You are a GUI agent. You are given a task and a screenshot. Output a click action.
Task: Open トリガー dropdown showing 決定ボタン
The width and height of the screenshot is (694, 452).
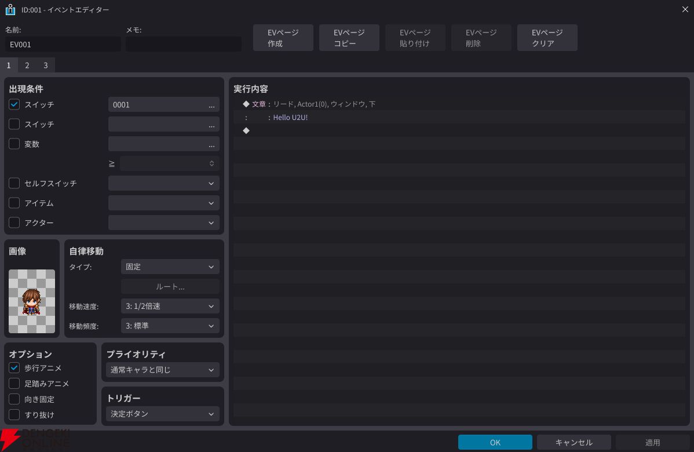pos(162,414)
